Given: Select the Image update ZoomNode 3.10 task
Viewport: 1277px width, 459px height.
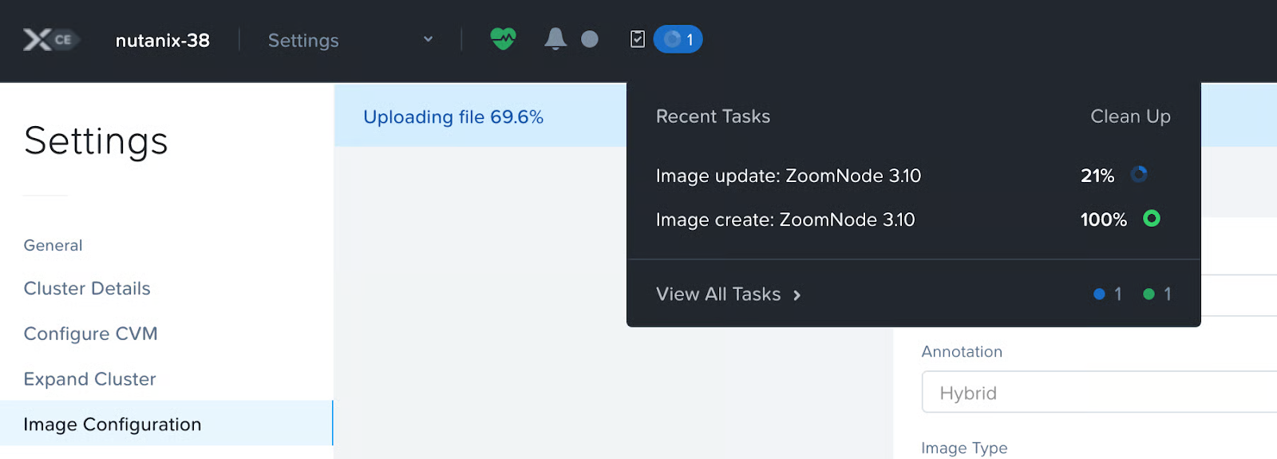Looking at the screenshot, I should coord(788,176).
